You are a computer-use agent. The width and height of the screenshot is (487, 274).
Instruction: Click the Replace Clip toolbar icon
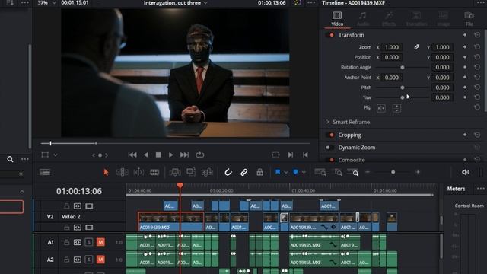pyautogui.click(x=207, y=172)
